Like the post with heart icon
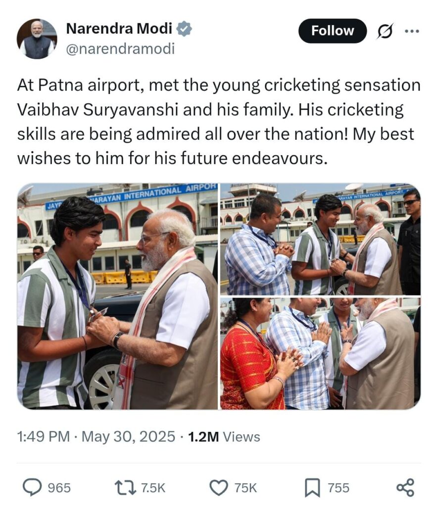 [219, 488]
